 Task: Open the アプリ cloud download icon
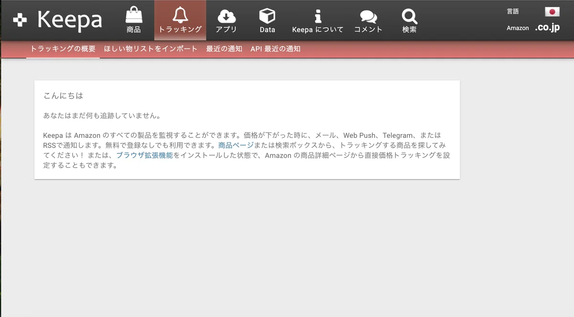226,16
